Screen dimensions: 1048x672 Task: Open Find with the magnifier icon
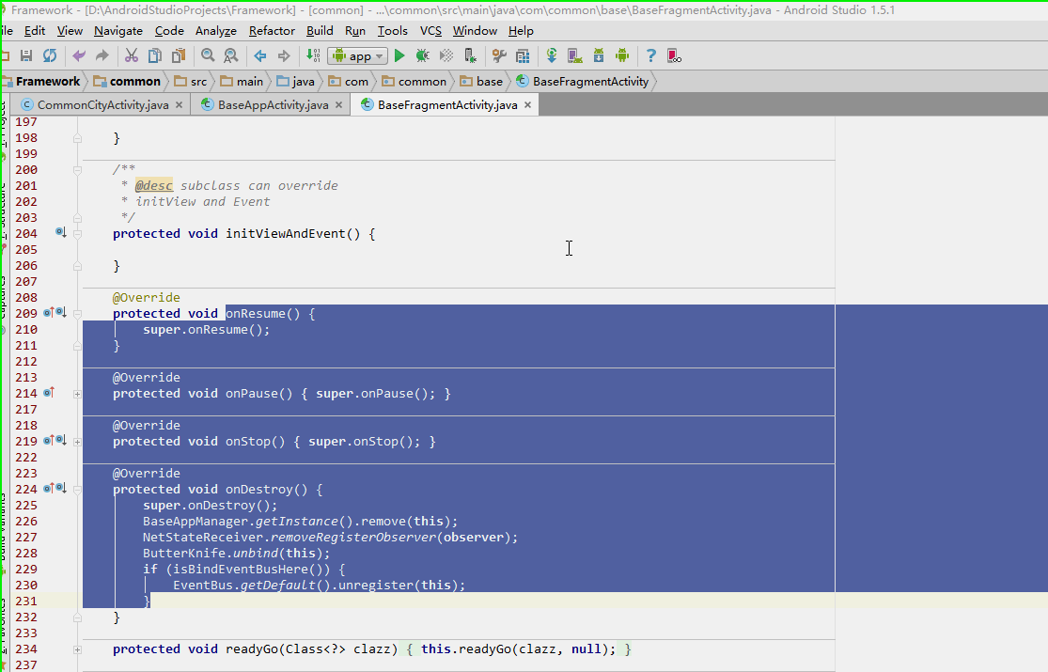pos(208,55)
